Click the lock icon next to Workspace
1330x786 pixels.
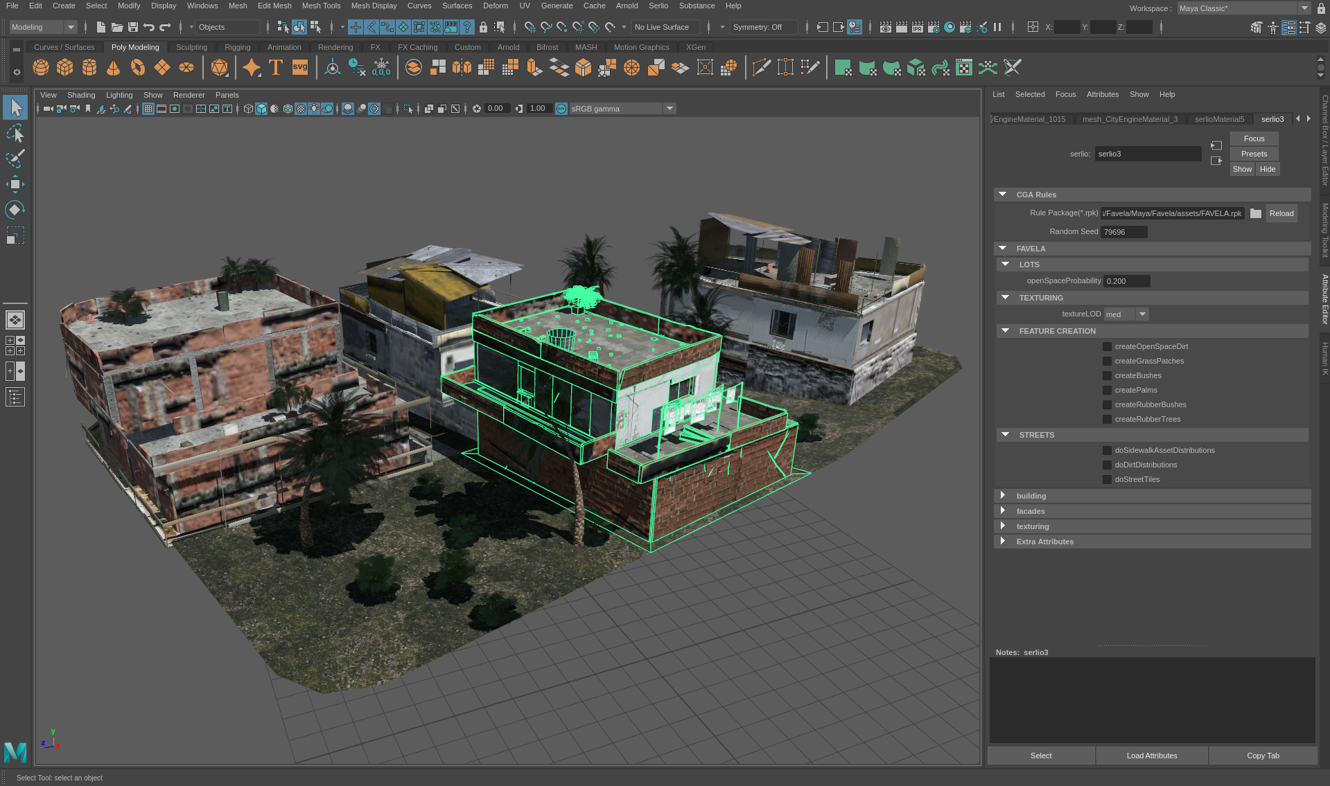[1321, 8]
